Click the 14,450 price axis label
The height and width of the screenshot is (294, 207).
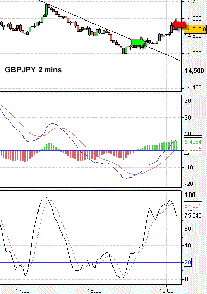193,87
